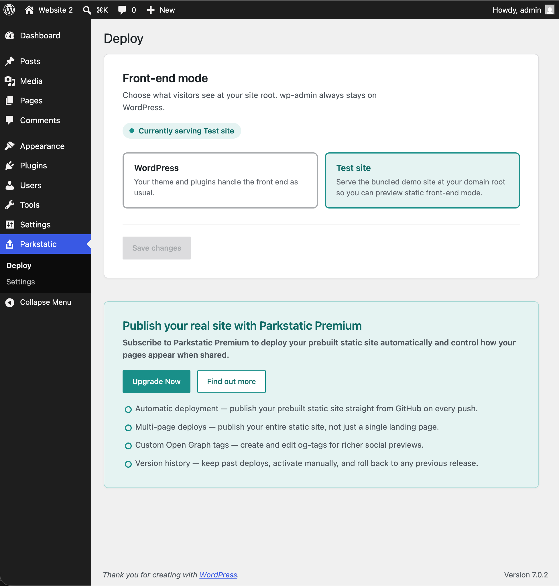Screen dimensions: 559x586
Task: Click the Save changes button
Action: click(x=156, y=248)
